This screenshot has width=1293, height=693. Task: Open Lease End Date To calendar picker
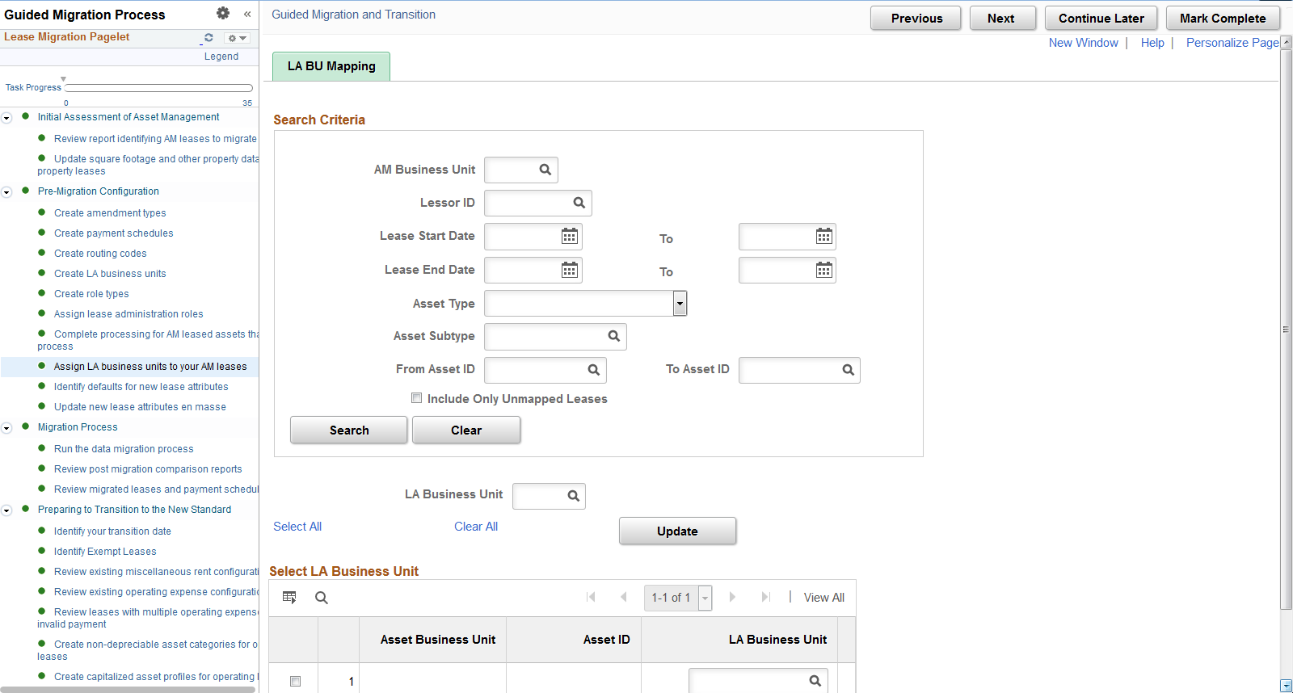(824, 270)
